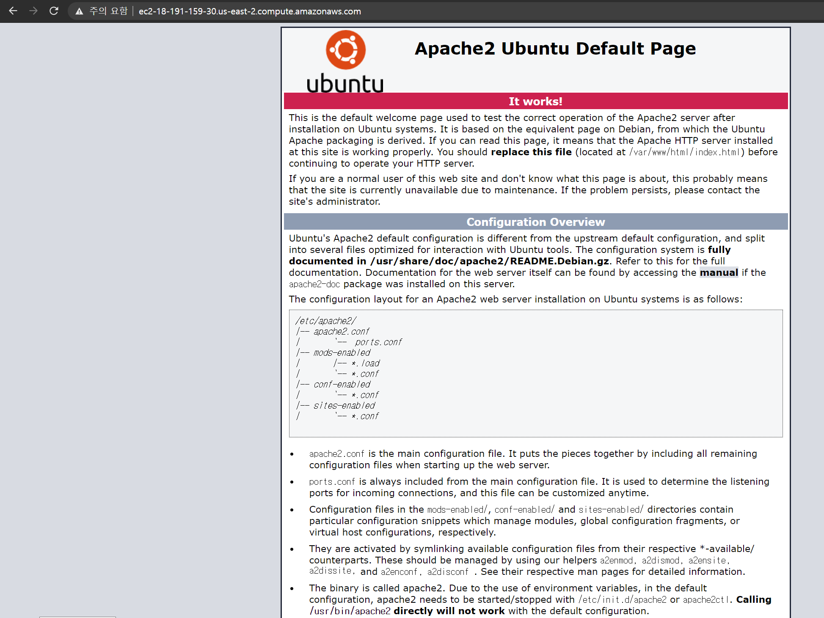Click the browser back arrow
The width and height of the screenshot is (824, 618).
tap(13, 11)
